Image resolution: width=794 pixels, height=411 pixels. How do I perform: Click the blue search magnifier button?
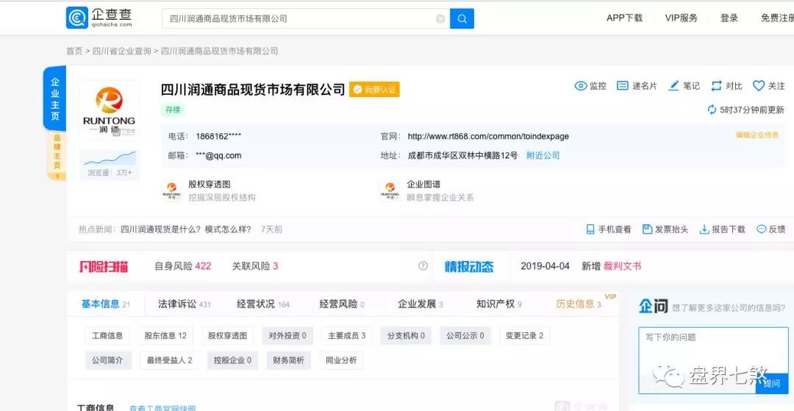[x=462, y=18]
